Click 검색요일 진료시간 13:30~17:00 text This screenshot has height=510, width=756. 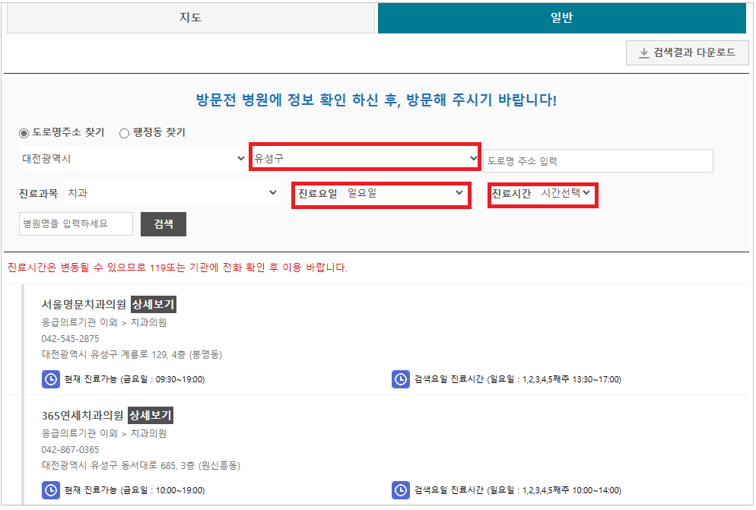(518, 379)
